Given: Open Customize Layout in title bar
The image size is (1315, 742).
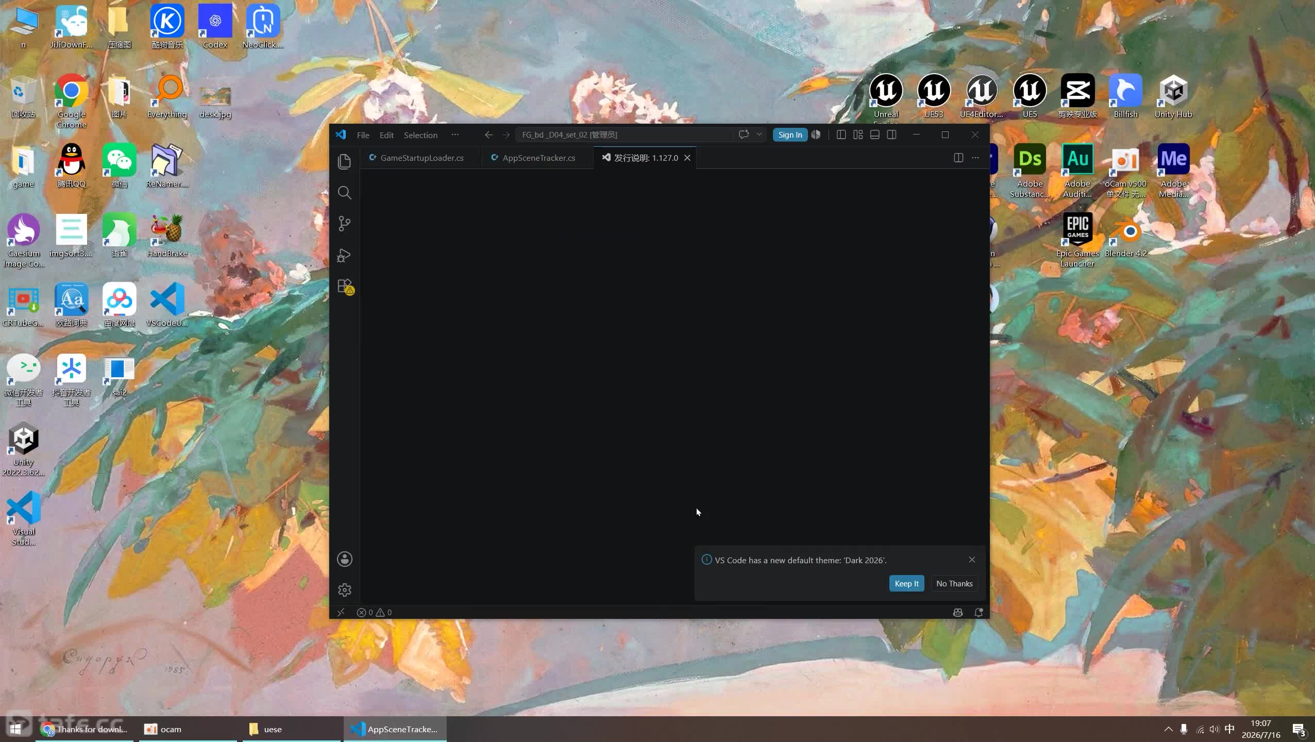Looking at the screenshot, I should [858, 134].
